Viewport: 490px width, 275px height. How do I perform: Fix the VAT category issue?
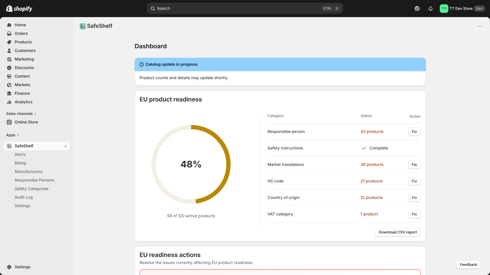pos(414,214)
